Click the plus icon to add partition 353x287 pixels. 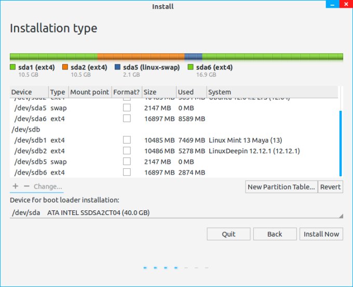click(x=15, y=186)
